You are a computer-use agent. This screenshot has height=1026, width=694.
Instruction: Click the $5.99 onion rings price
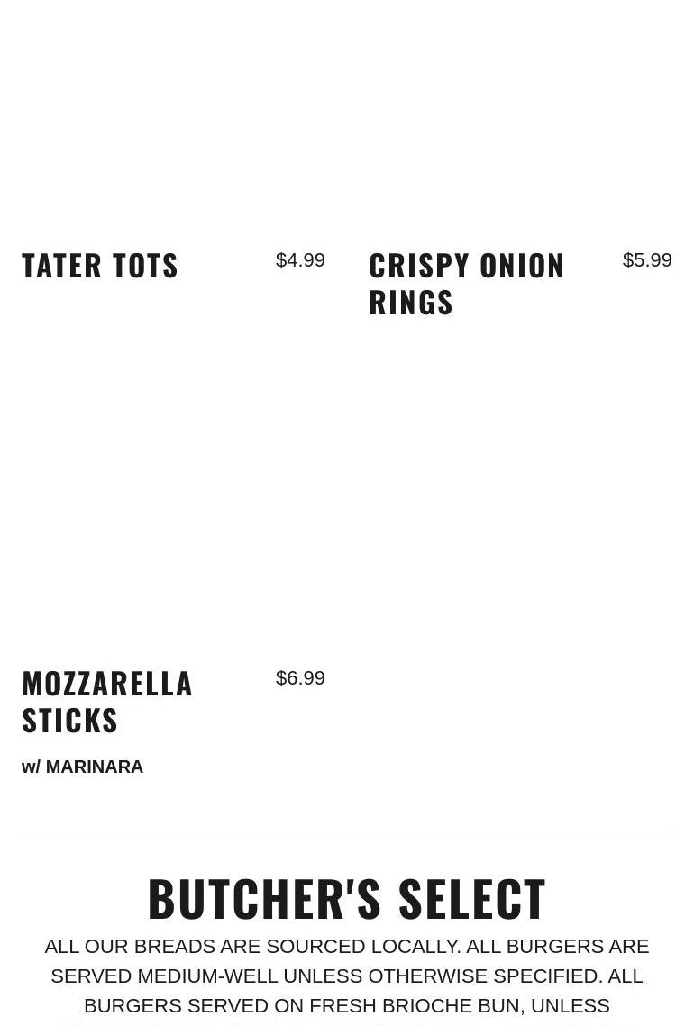click(647, 260)
